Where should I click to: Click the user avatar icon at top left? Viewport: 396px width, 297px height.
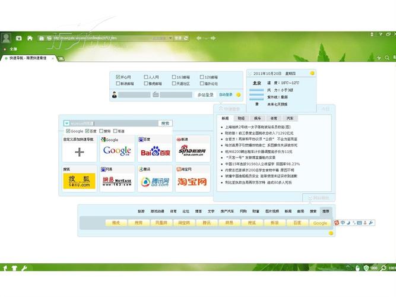(6, 38)
